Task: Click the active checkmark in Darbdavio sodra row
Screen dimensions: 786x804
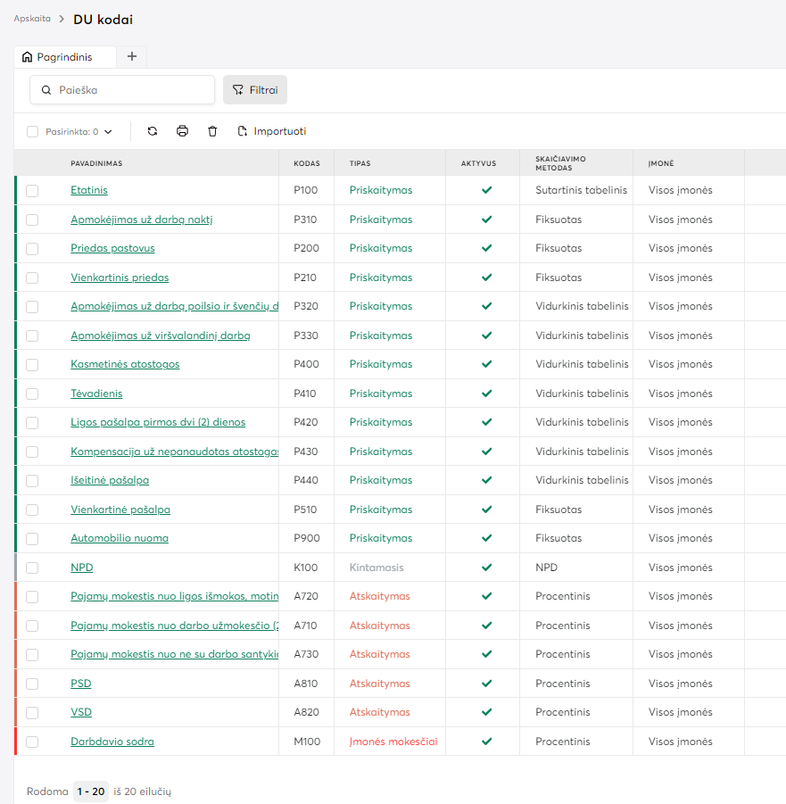Action: (x=486, y=742)
